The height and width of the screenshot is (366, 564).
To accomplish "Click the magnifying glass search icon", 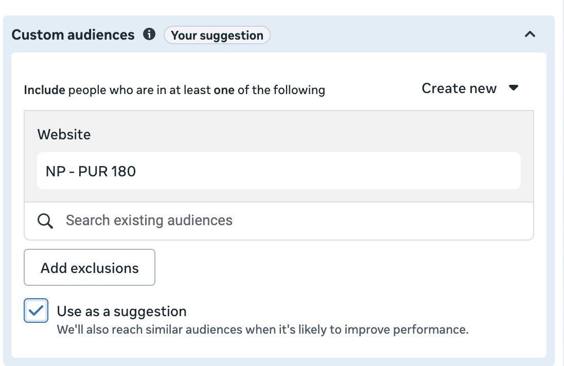I will coord(45,221).
